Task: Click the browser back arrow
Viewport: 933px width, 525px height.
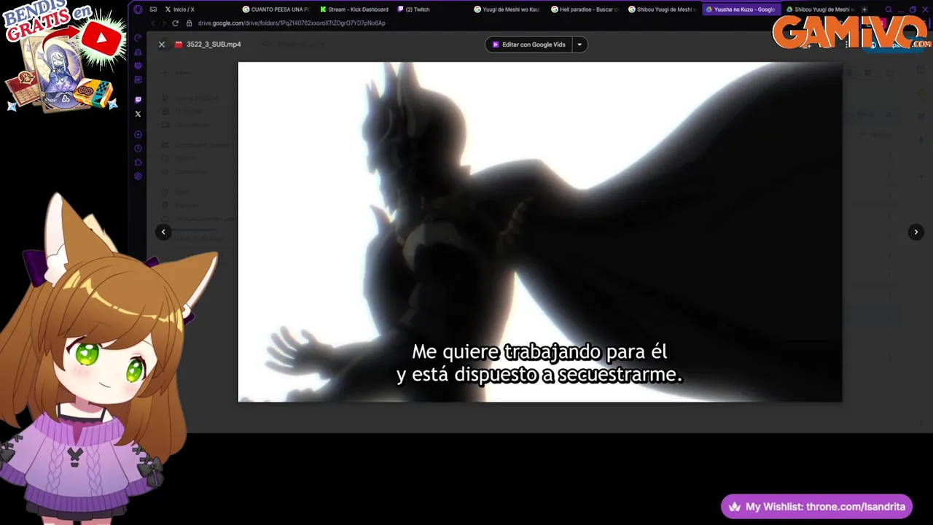Action: pos(152,23)
